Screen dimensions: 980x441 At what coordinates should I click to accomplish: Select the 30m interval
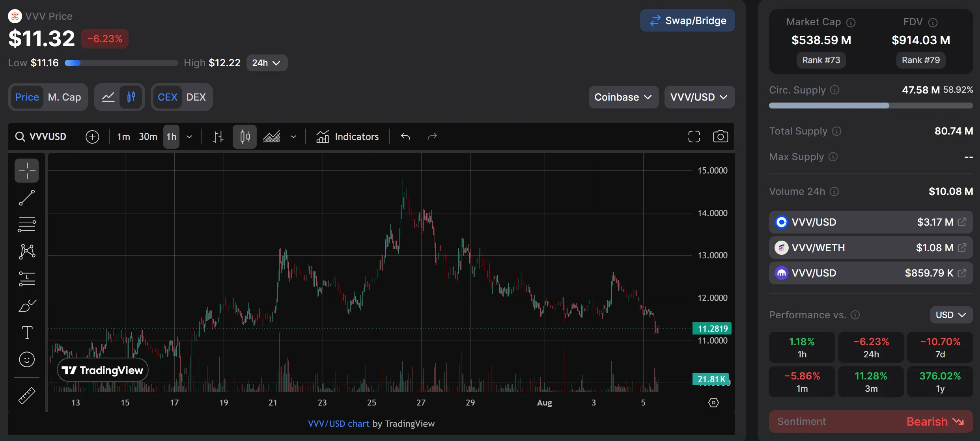pos(148,137)
